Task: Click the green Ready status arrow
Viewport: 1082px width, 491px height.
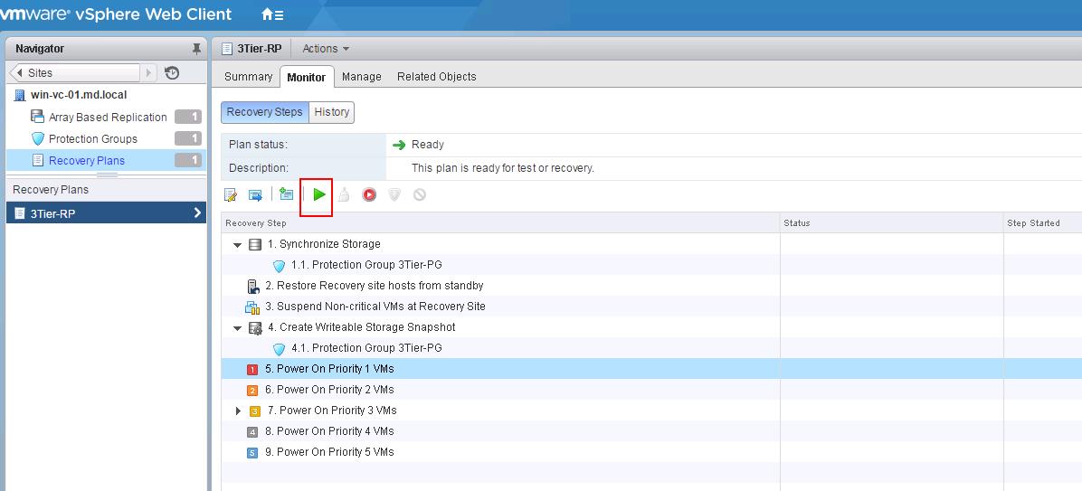Action: [399, 145]
